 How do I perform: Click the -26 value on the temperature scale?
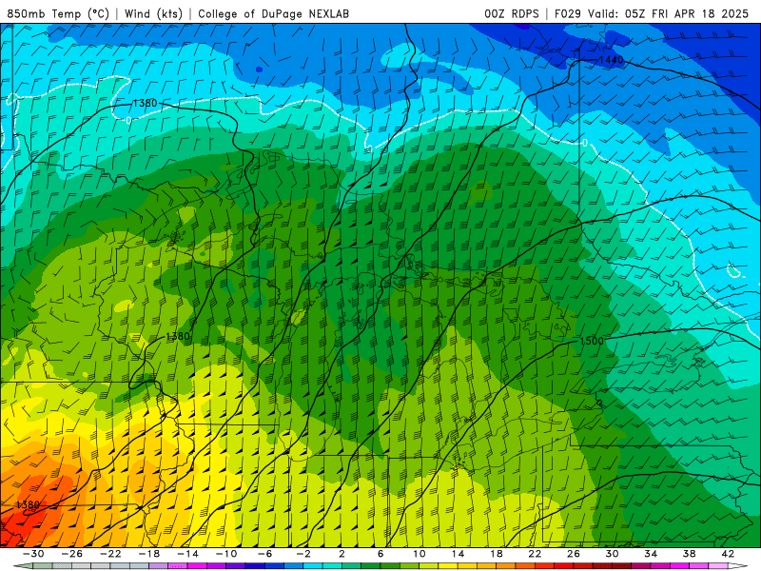coord(72,554)
